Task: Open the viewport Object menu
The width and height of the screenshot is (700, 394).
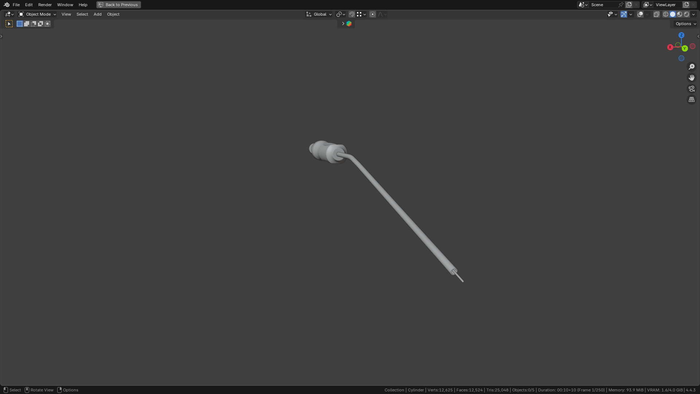Action: [113, 14]
